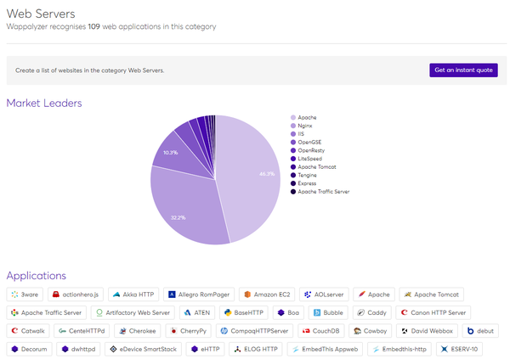
Task: Click the CherryPy icon
Action: [x=173, y=331]
